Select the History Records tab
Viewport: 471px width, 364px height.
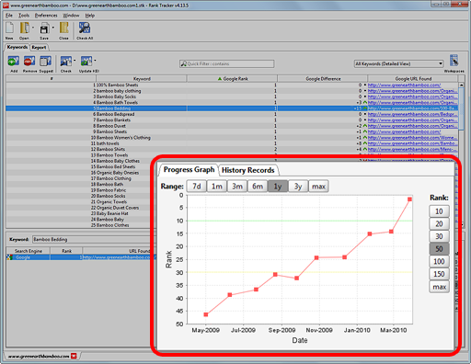[x=247, y=170]
